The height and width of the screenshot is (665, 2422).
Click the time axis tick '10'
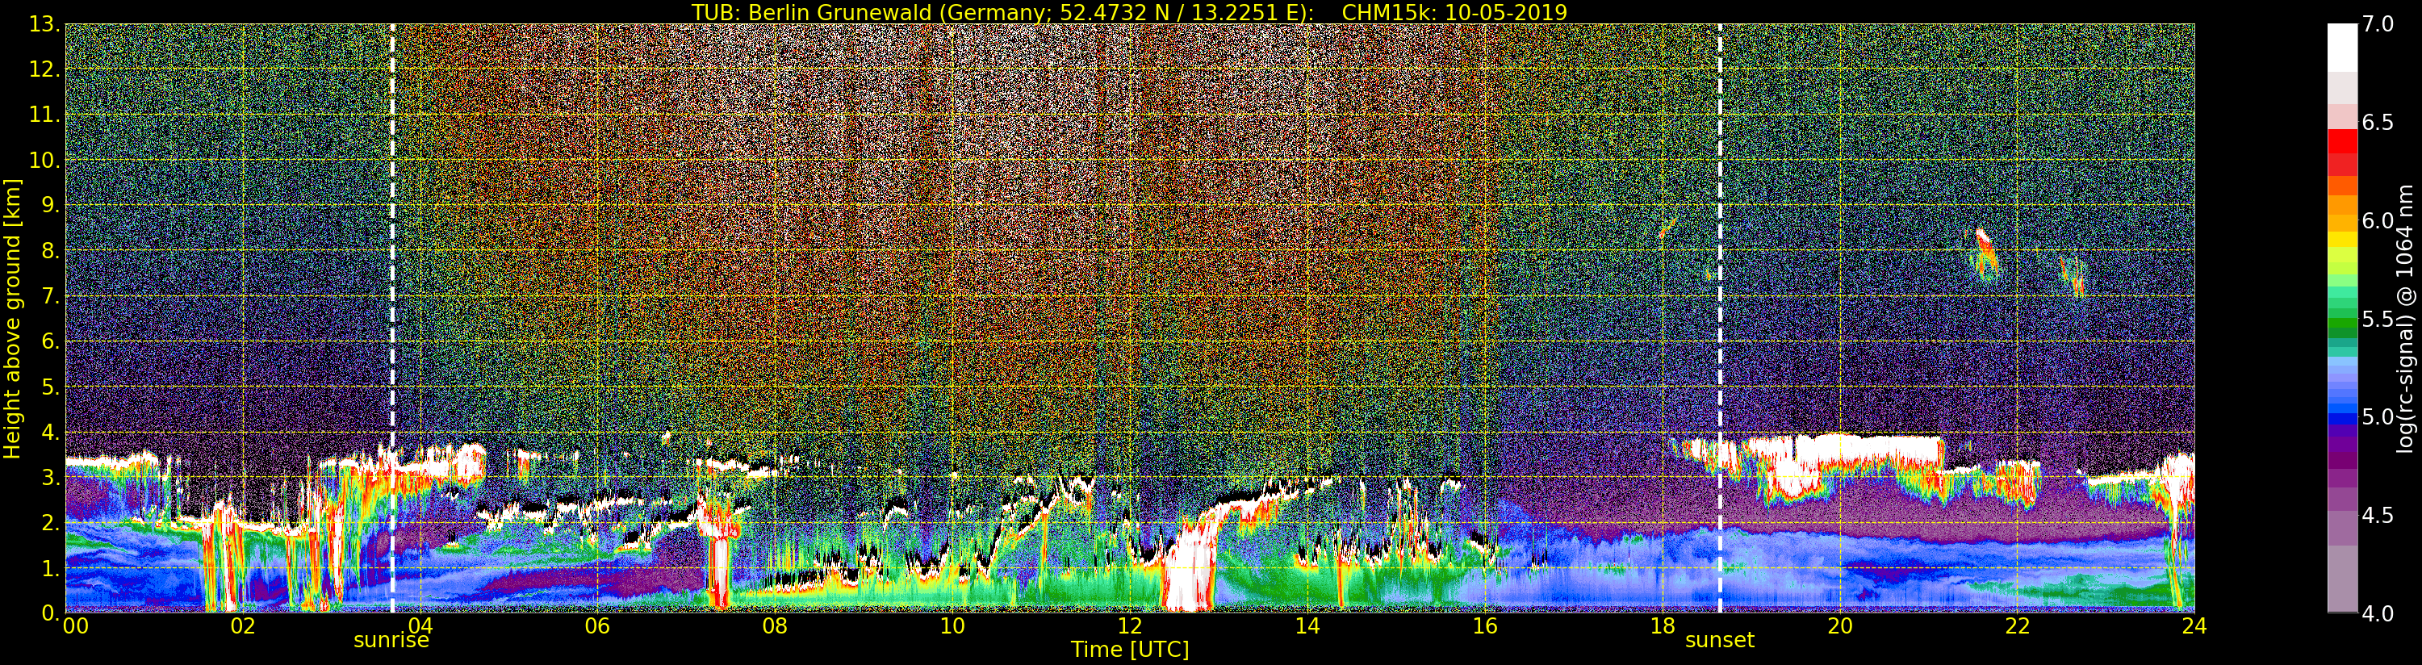click(952, 625)
